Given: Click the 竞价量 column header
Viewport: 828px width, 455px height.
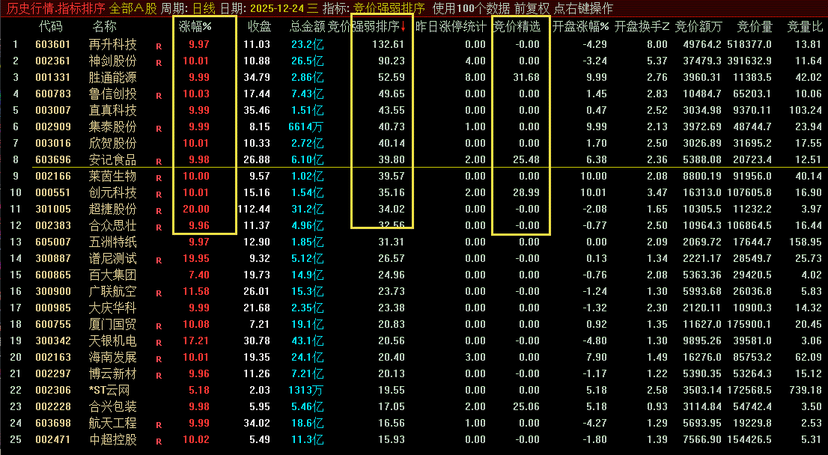Looking at the screenshot, I should [755, 26].
